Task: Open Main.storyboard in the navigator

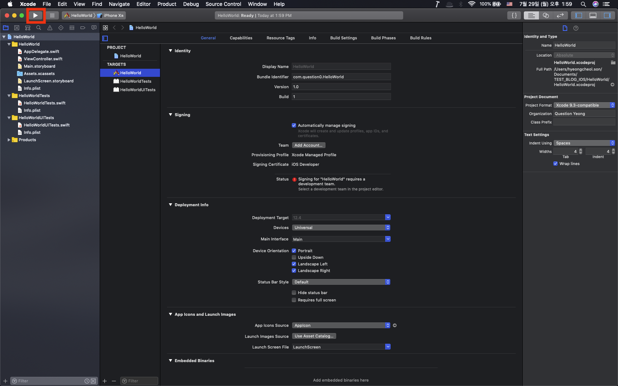Action: click(x=39, y=66)
